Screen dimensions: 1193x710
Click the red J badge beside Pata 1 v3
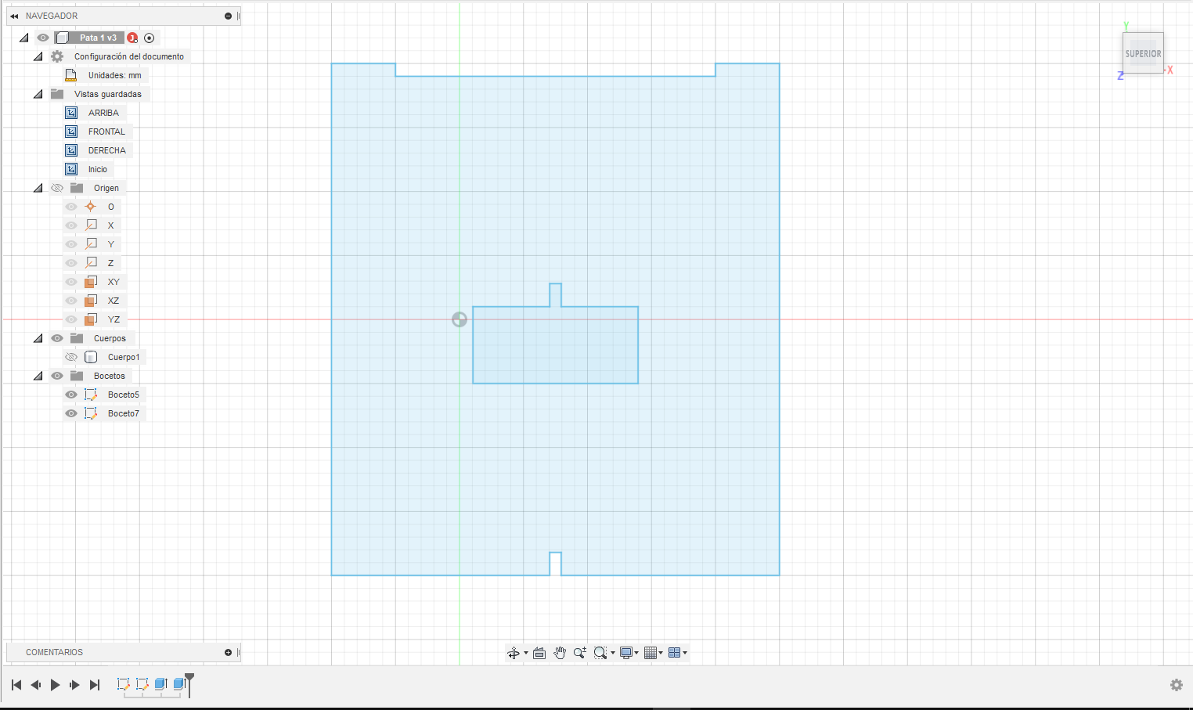click(x=132, y=38)
